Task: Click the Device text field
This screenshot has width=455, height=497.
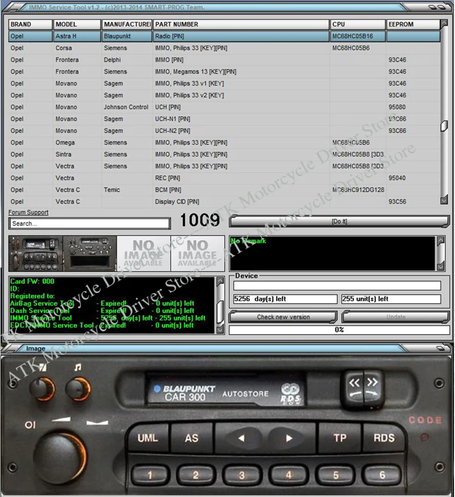Action: point(337,285)
